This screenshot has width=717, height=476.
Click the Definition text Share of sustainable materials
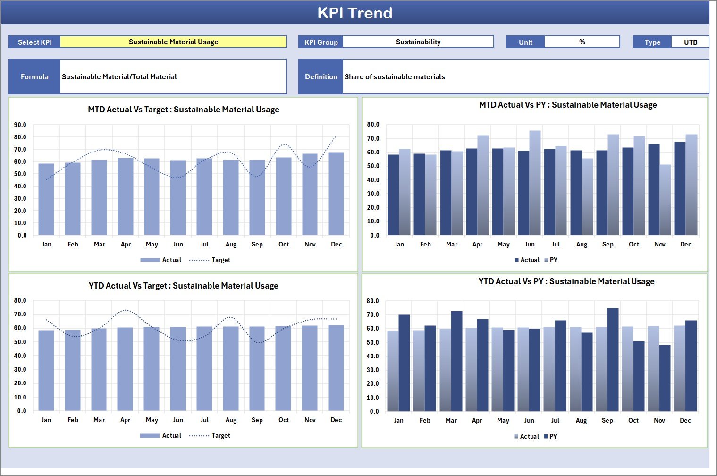click(394, 76)
